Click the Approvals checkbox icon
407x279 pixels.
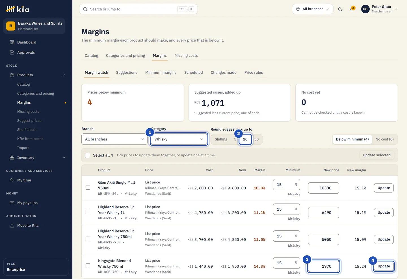12,52
